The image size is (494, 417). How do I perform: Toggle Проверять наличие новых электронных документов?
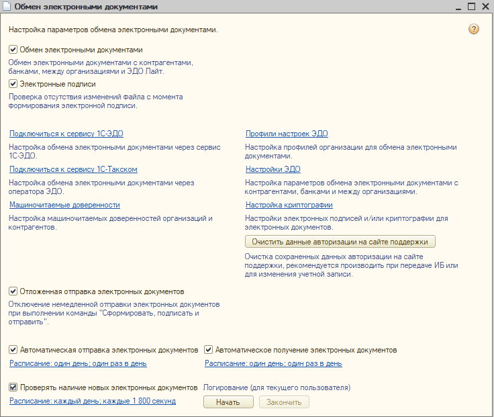[x=13, y=387]
